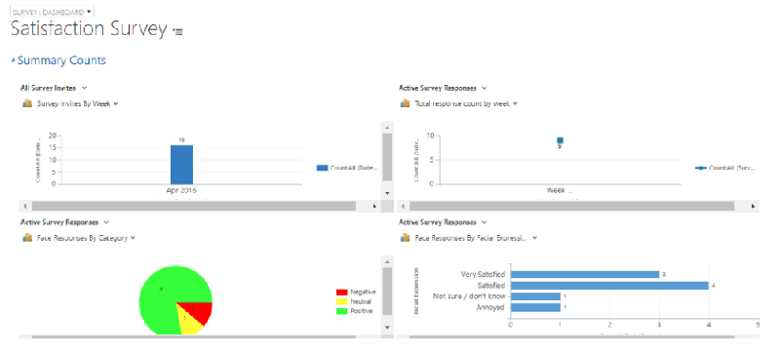Click the Survey Invites By Week label
The image size is (780, 355).
tap(74, 103)
